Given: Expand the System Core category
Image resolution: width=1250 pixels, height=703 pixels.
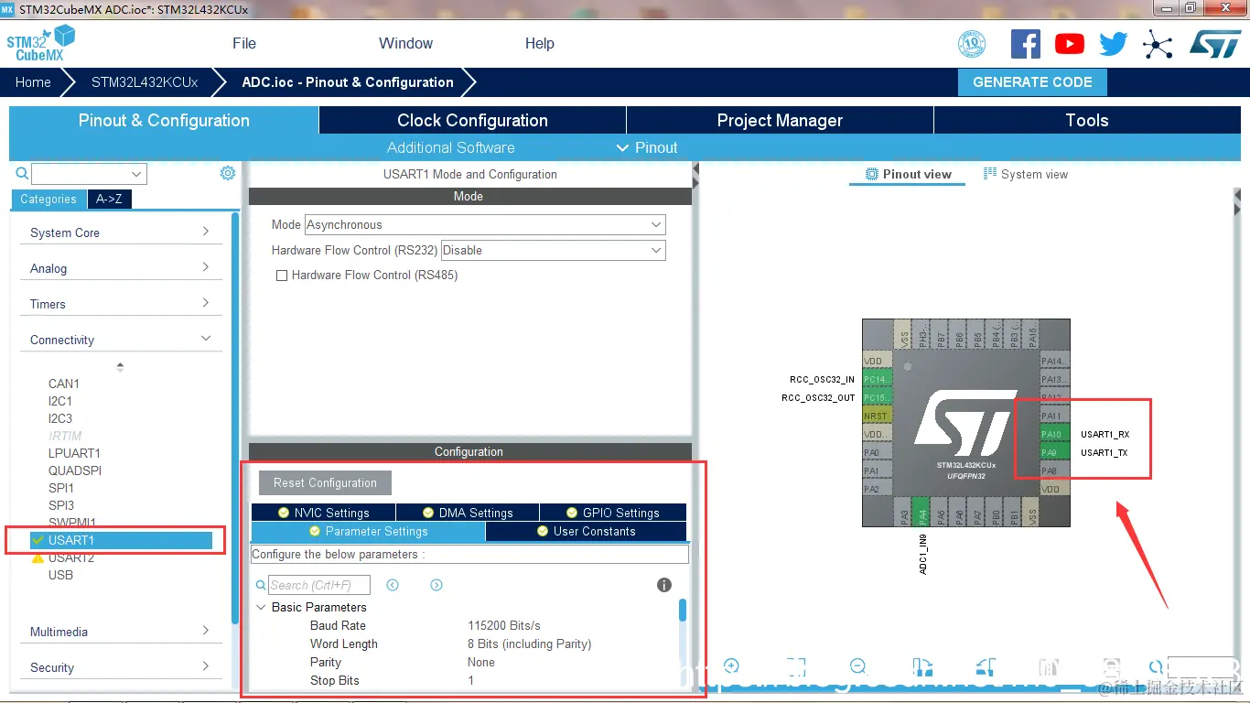Looking at the screenshot, I should [121, 233].
